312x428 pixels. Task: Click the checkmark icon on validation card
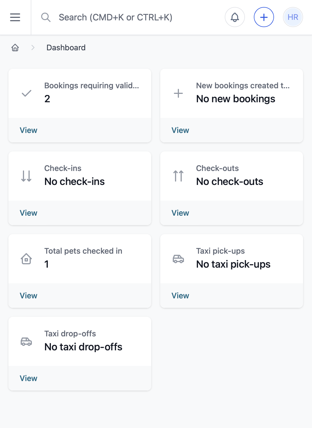point(27,93)
